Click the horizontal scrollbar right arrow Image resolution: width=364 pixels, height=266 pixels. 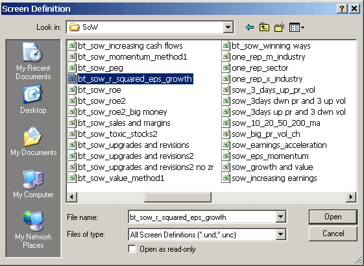(x=351, y=197)
